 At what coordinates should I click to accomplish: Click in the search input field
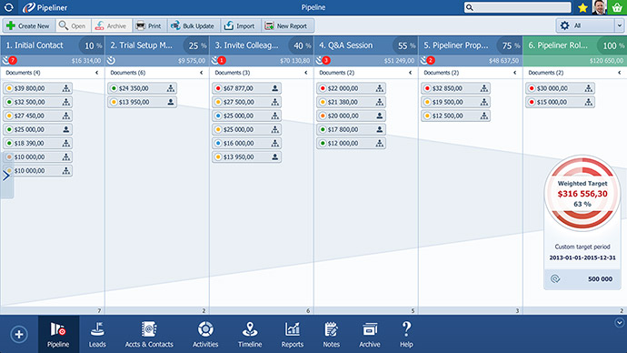pyautogui.click(x=517, y=7)
